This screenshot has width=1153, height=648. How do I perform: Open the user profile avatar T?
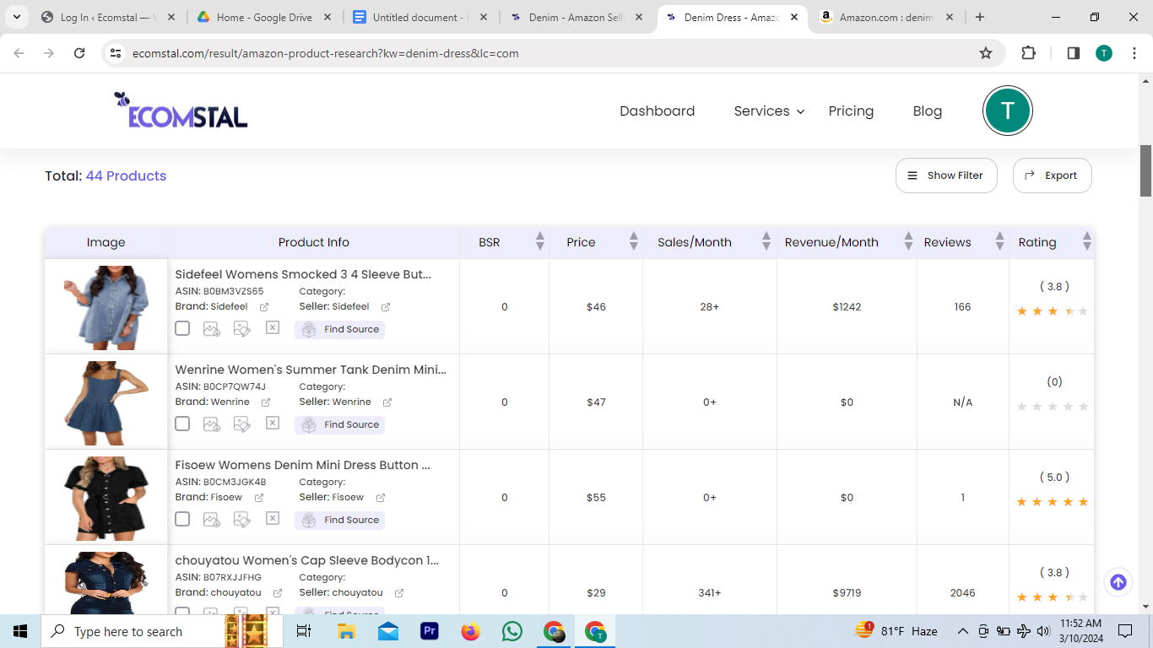pyautogui.click(x=1007, y=111)
